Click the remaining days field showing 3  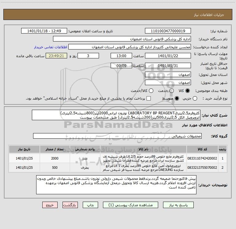point(88,56)
